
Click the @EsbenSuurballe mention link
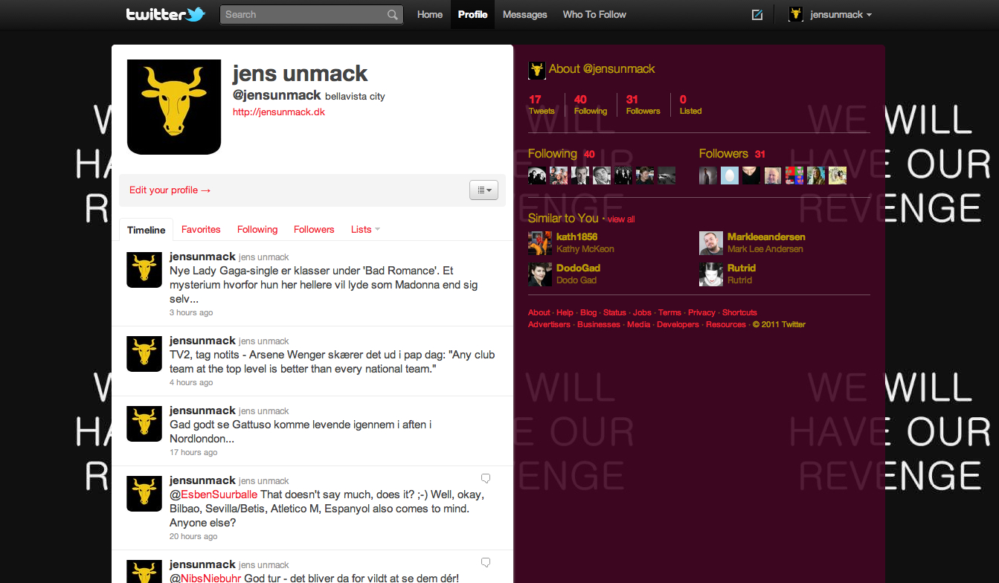[x=213, y=495]
